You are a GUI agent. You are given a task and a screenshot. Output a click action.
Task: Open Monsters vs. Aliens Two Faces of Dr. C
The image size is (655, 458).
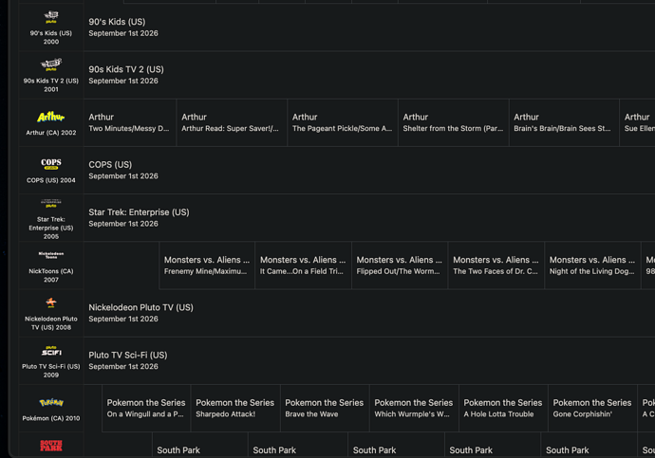(x=496, y=266)
